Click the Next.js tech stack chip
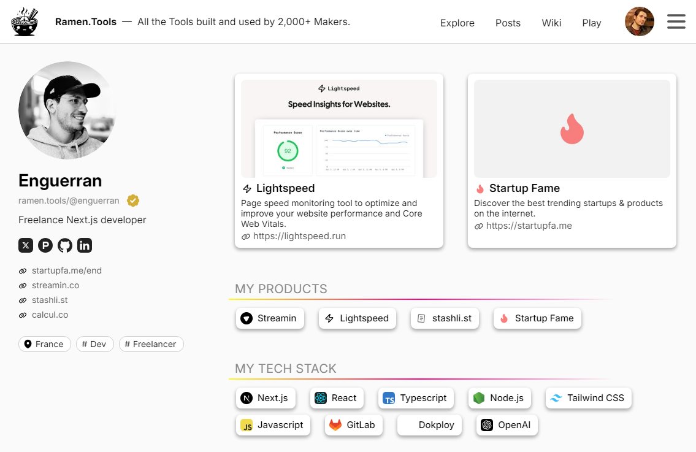The height and width of the screenshot is (452, 696). pos(266,398)
